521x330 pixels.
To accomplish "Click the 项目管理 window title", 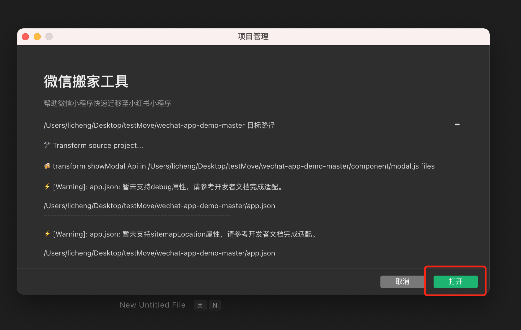I will 253,36.
